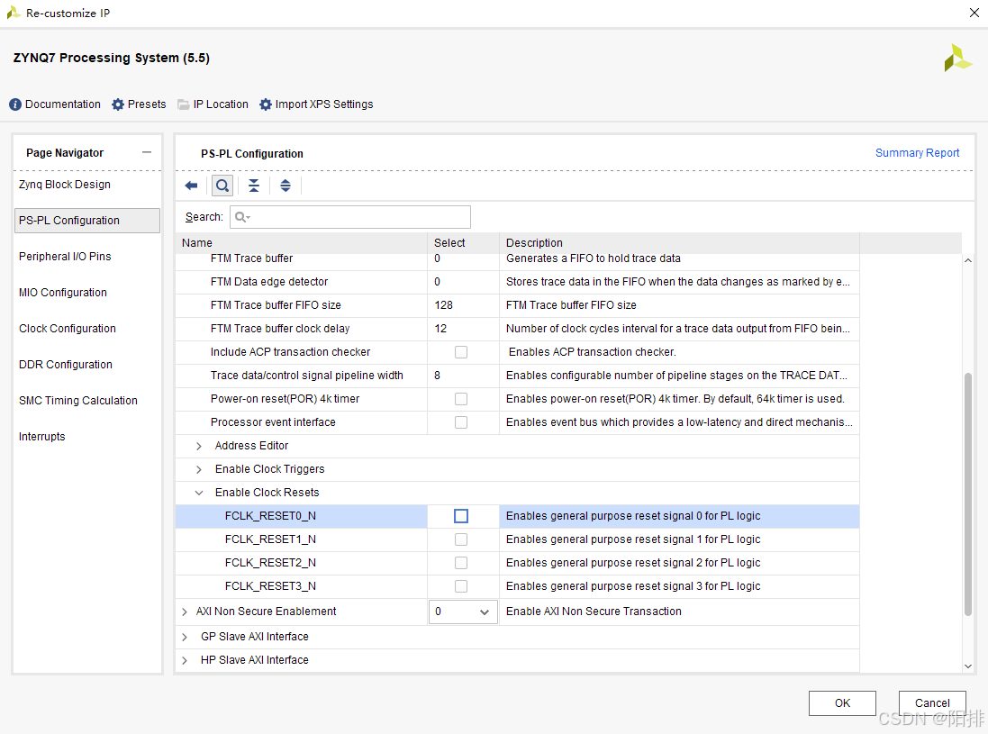The height and width of the screenshot is (734, 988).
Task: Click the Select column header
Action: click(x=463, y=243)
